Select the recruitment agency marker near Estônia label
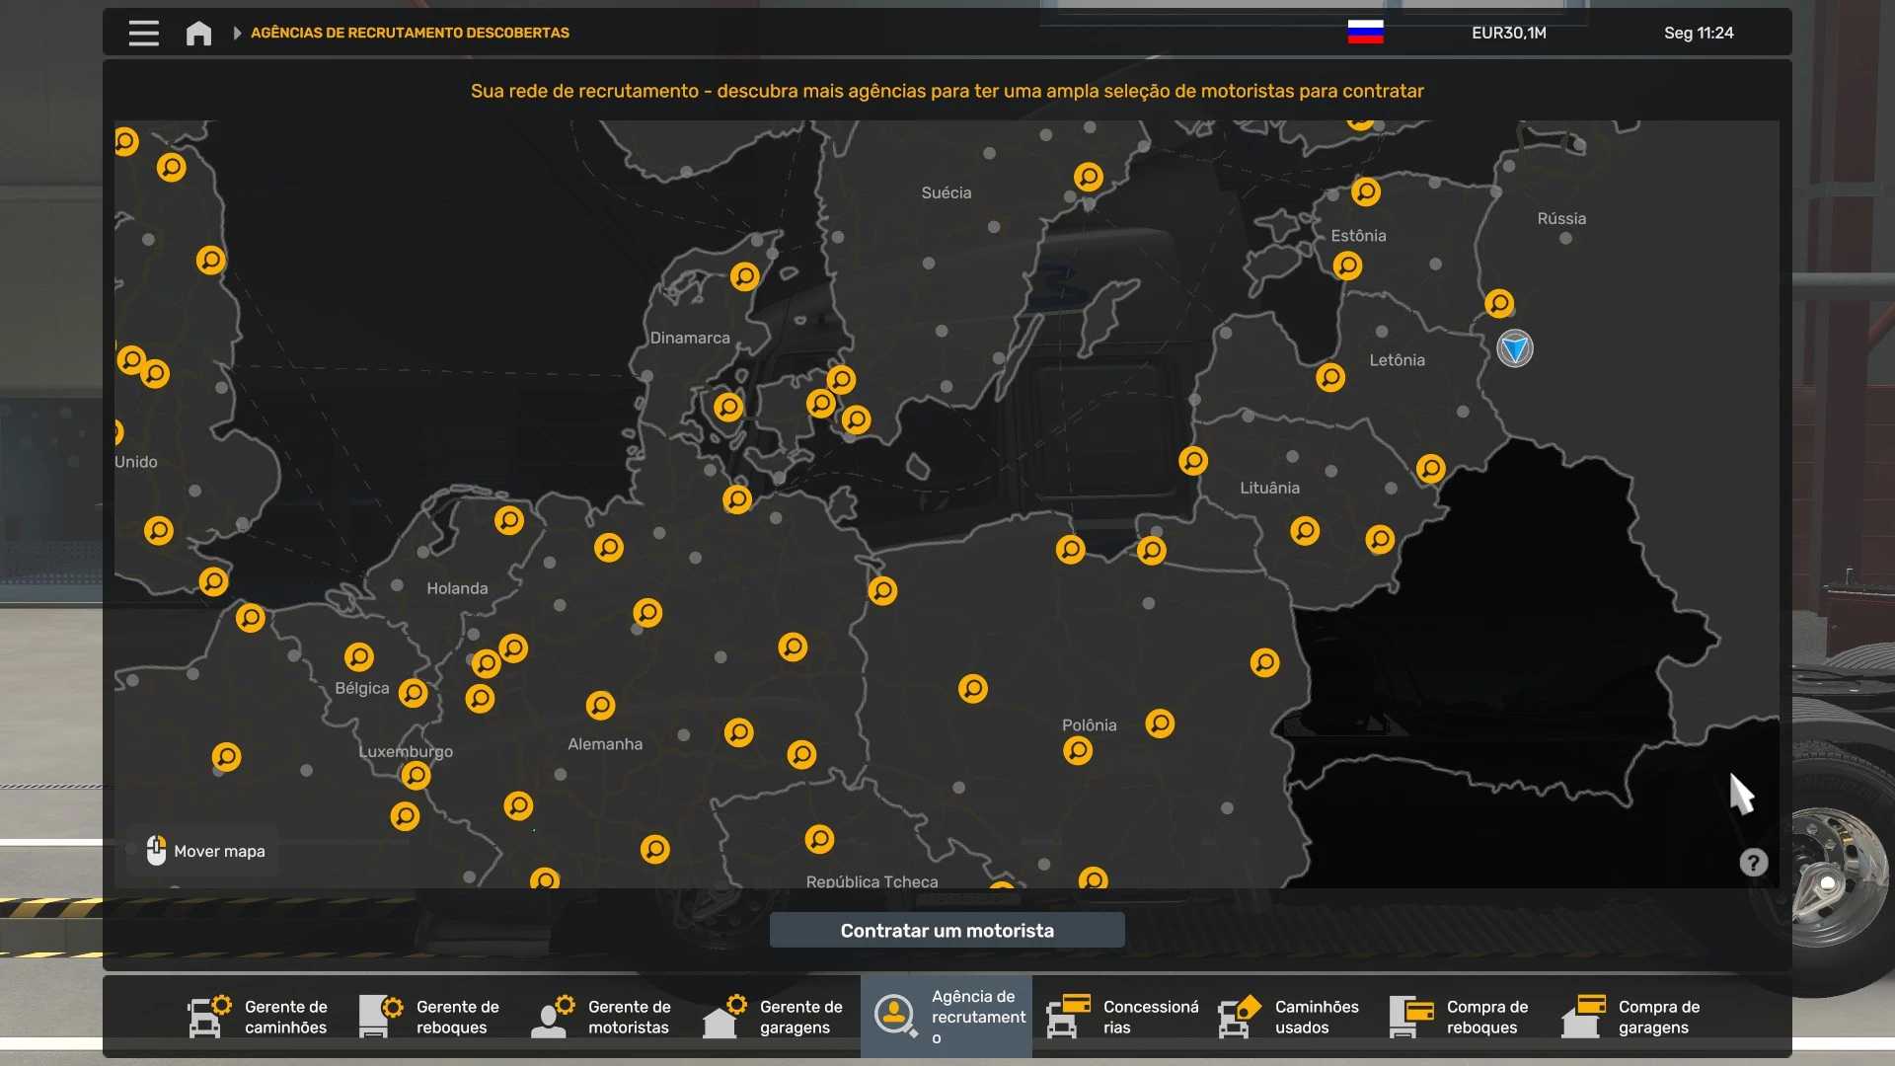Viewport: 1895px width, 1066px height. tap(1347, 266)
